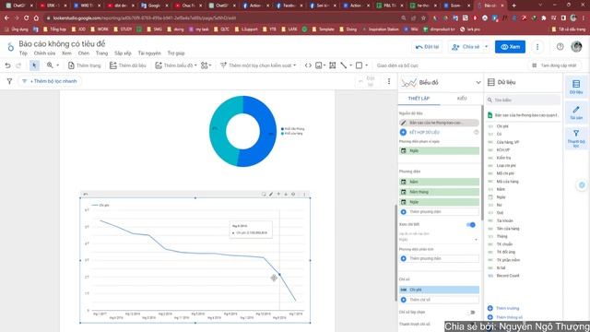Open the header three-dot more options
The height and width of the screenshot is (332, 590).
coord(537,47)
